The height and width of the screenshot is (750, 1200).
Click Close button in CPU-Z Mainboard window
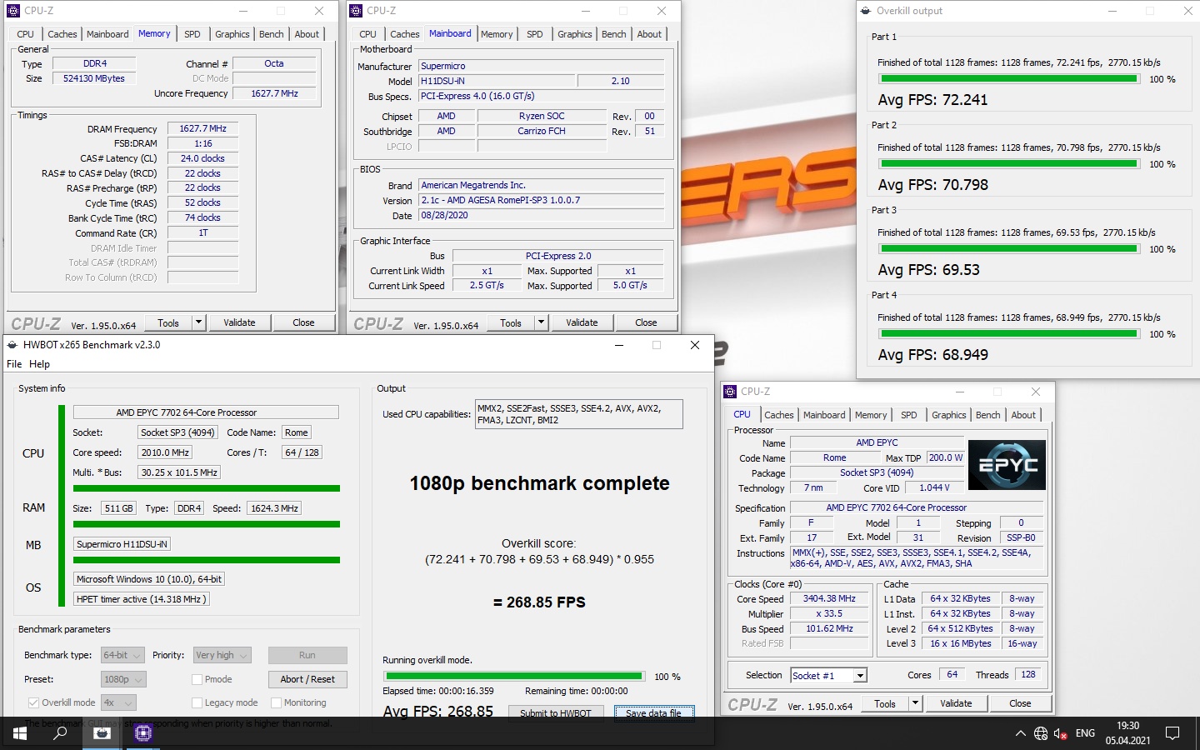(x=646, y=322)
